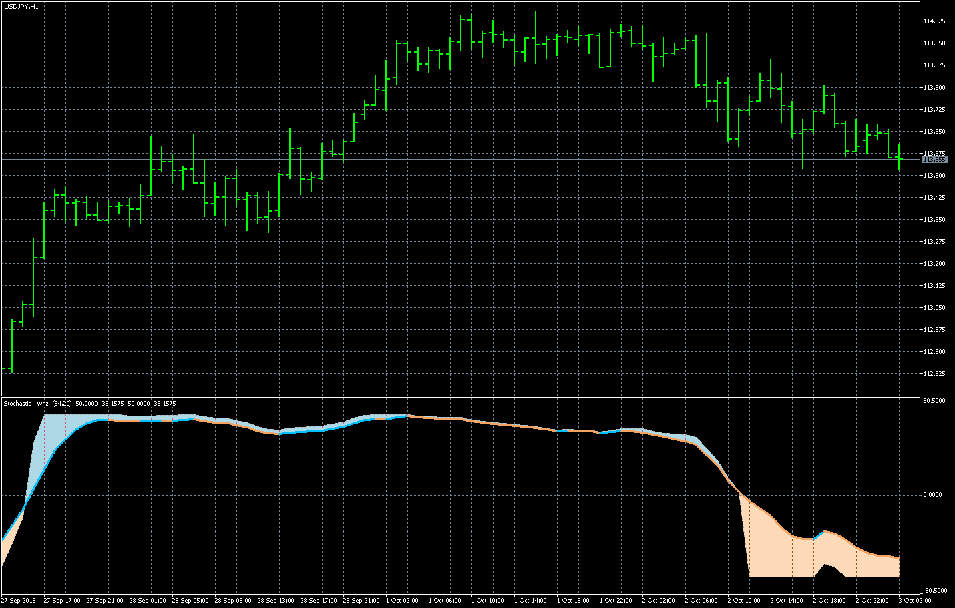Click the USDJPY,H1 chart title label
Image resolution: width=955 pixels, height=608 pixels.
[x=21, y=6]
